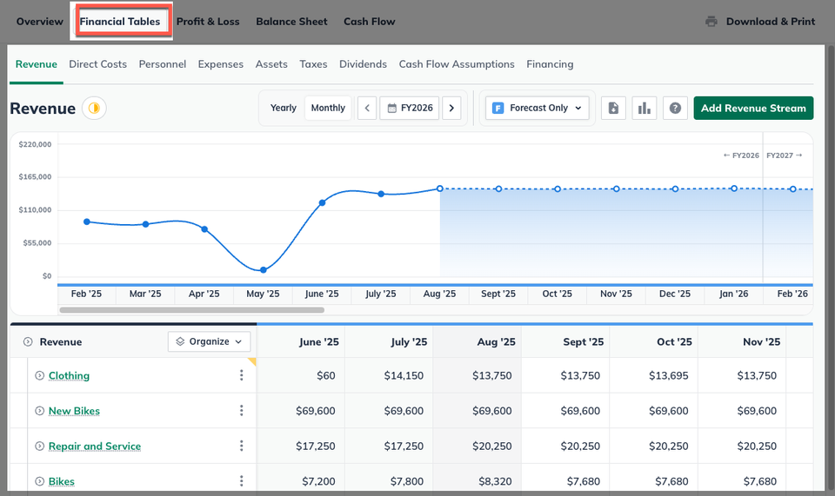Screen dimensions: 835x496
Task: Switch to the Overview tab
Action: (39, 22)
